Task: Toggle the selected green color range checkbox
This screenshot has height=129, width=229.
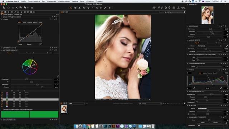Action: click(2, 100)
